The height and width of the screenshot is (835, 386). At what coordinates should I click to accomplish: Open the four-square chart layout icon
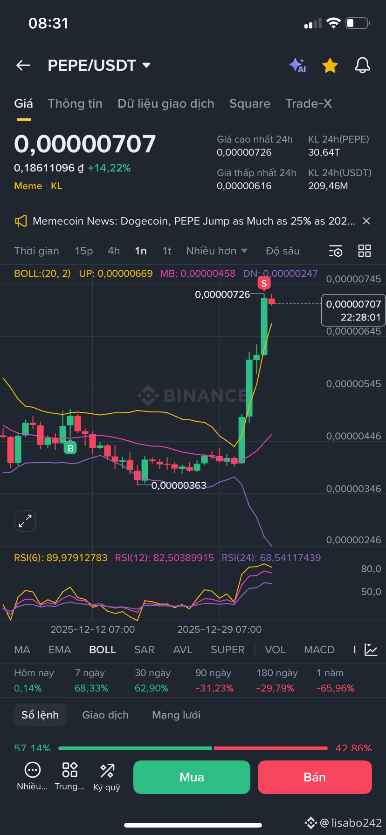click(x=365, y=251)
